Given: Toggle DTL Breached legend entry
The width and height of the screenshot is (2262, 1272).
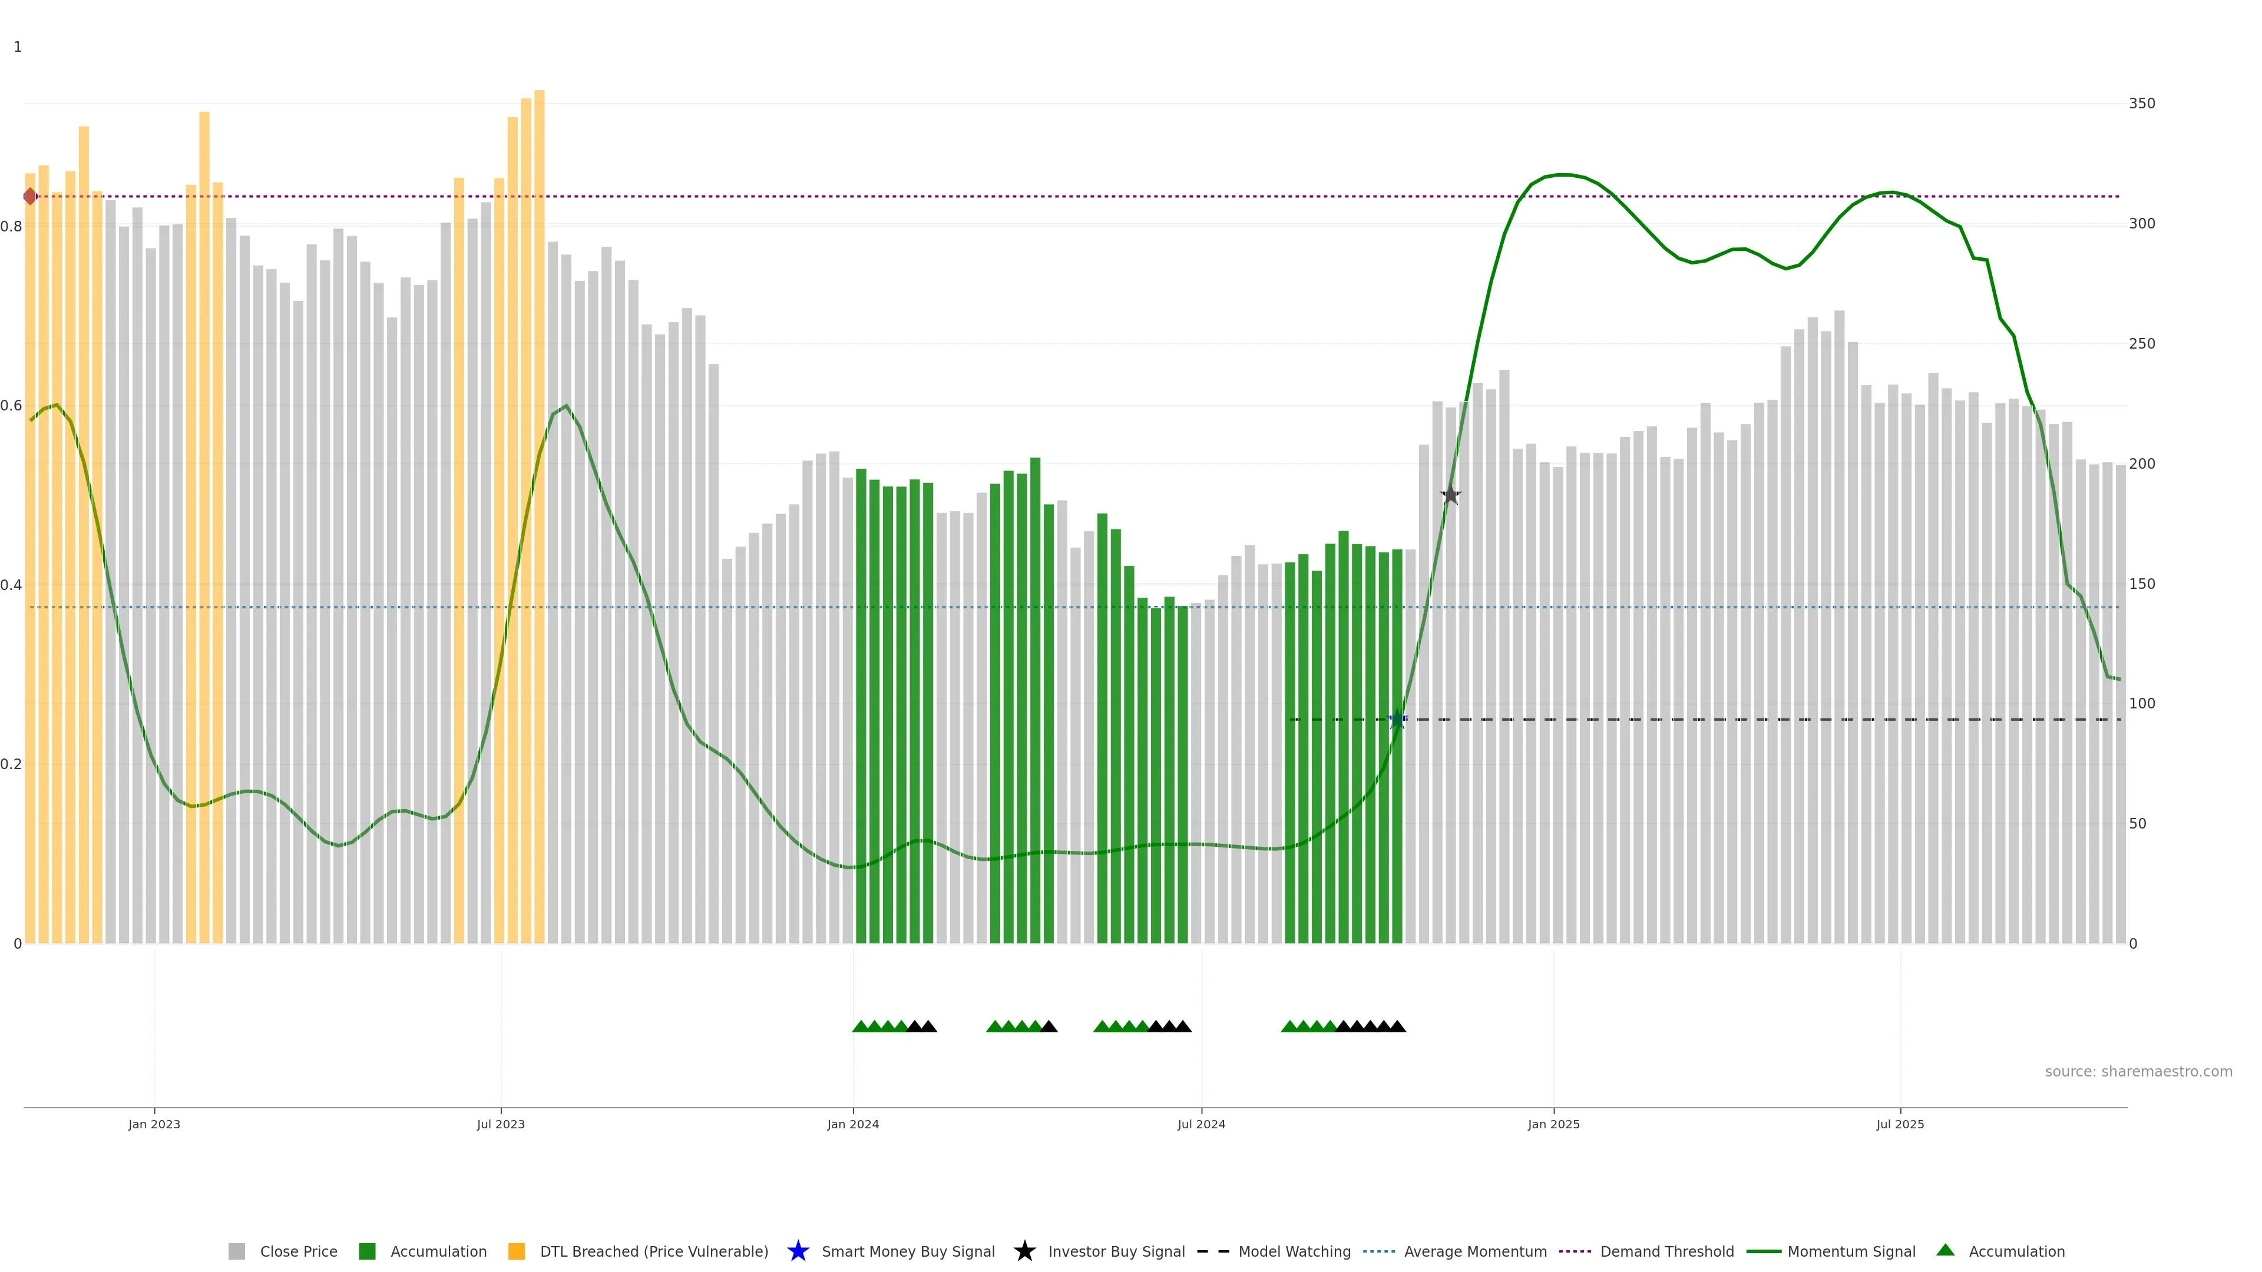Looking at the screenshot, I should pyautogui.click(x=653, y=1251).
